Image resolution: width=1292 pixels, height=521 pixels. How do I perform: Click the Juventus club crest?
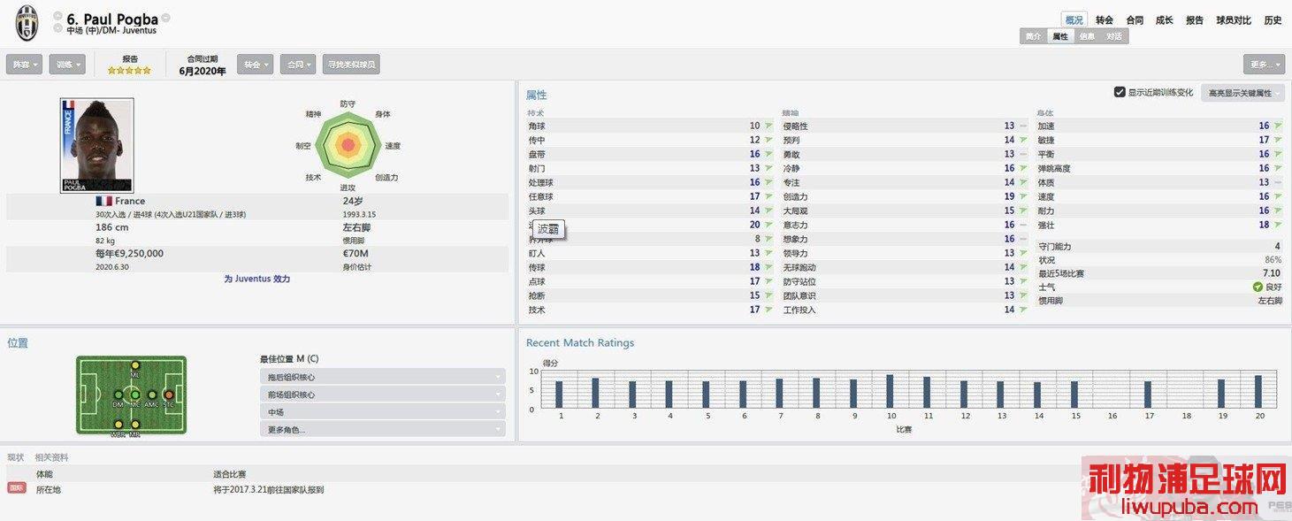[27, 23]
